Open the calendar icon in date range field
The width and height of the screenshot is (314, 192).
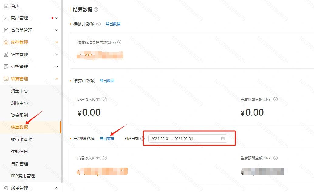pos(223,139)
